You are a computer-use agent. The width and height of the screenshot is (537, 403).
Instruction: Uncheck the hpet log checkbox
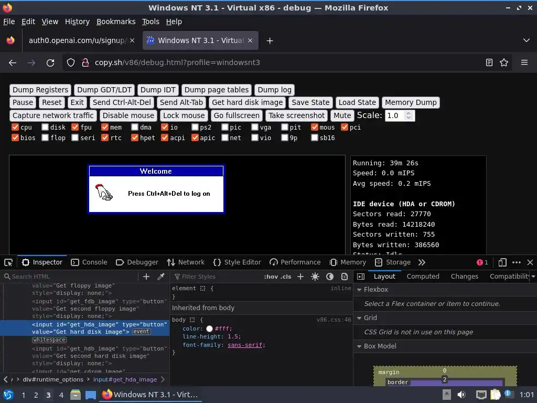pyautogui.click(x=135, y=138)
